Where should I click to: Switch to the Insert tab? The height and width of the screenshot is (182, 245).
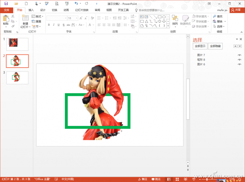31,10
